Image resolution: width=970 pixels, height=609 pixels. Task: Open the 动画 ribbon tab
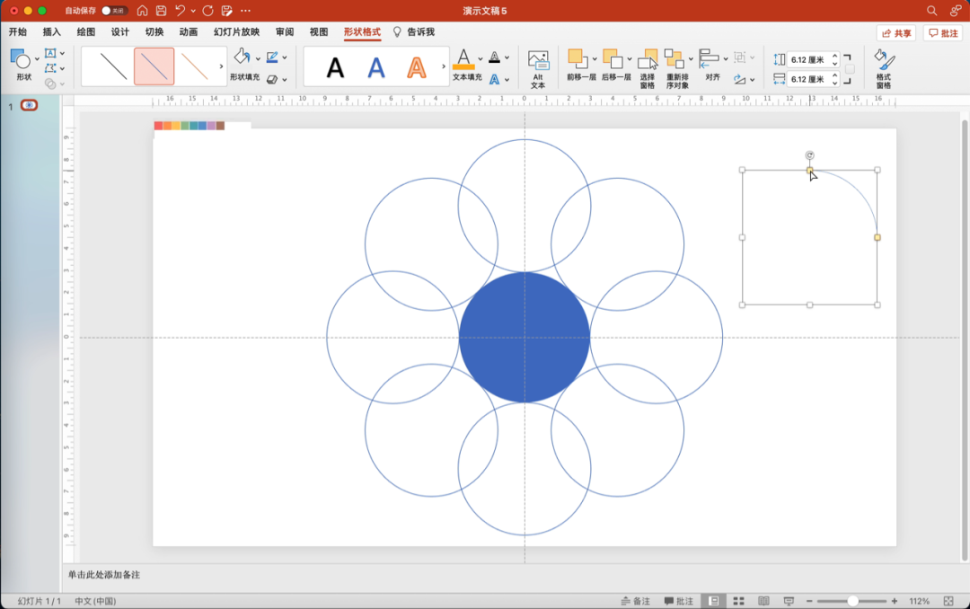click(189, 32)
